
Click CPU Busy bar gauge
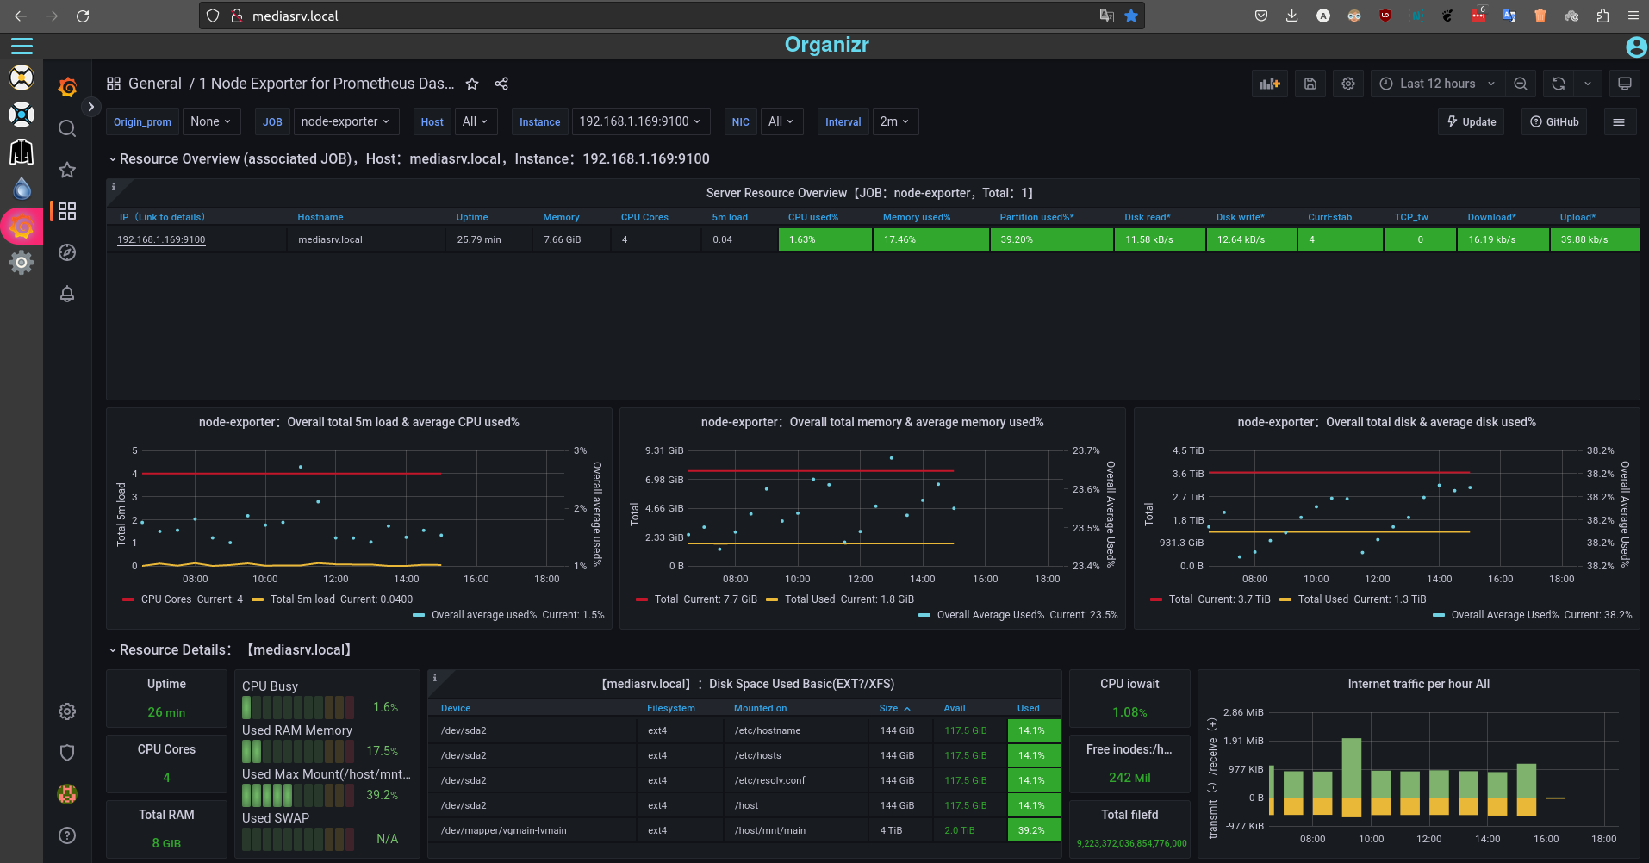[x=297, y=708]
